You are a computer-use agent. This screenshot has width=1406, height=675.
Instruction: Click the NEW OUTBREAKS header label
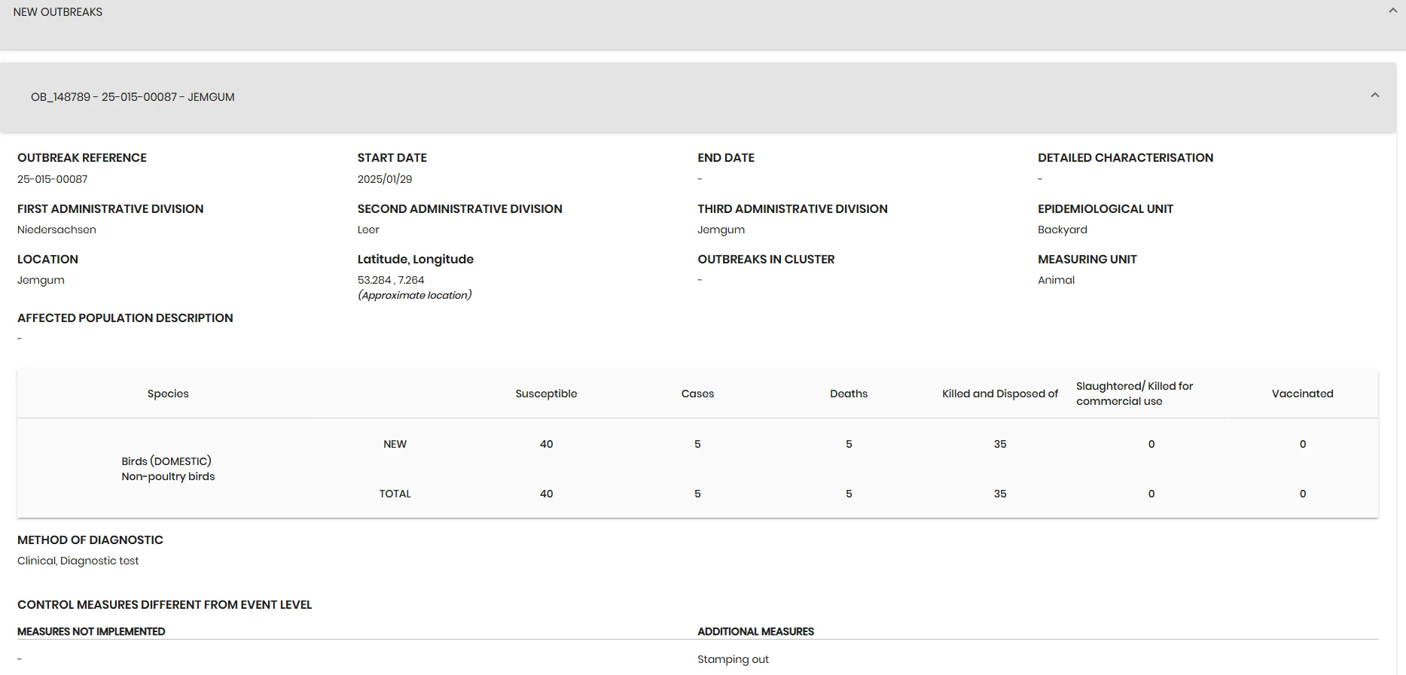pyautogui.click(x=58, y=12)
